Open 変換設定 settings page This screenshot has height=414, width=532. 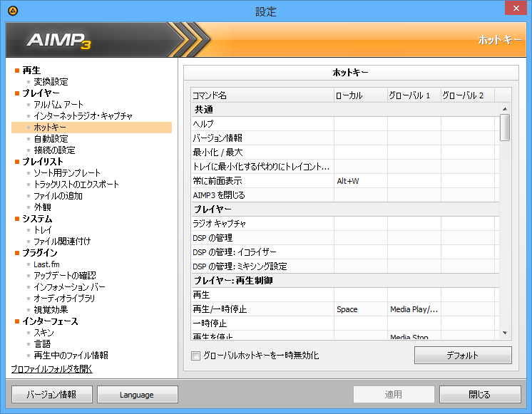coord(51,82)
